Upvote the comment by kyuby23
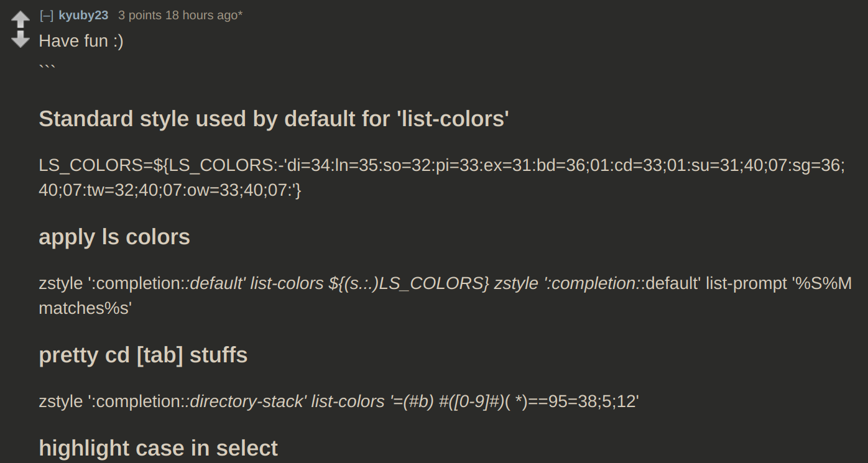Viewport: 868px width, 463px height. point(21,19)
